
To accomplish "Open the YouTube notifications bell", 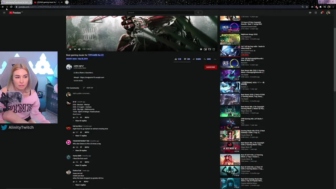I will 322,13.
